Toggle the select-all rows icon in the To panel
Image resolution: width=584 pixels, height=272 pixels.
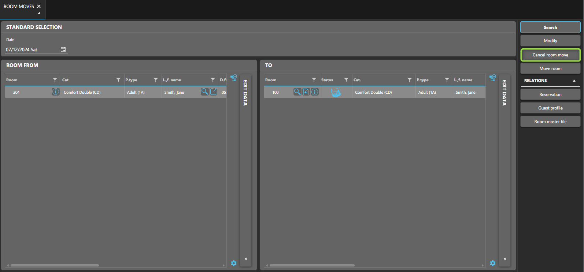tap(492, 78)
